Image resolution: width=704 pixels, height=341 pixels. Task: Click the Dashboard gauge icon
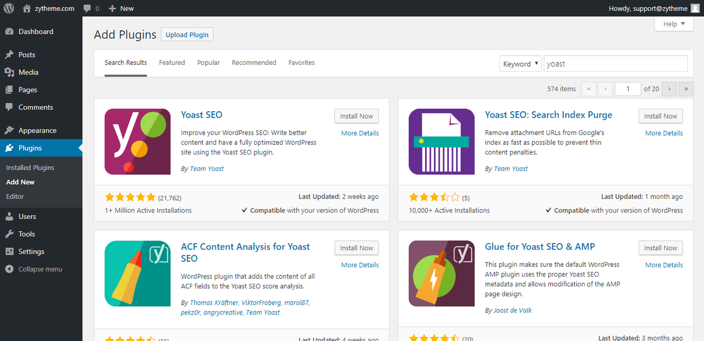click(x=9, y=31)
